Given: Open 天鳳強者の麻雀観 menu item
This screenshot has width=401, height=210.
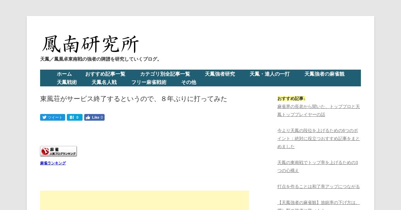Looking at the screenshot, I should pyautogui.click(x=324, y=74).
